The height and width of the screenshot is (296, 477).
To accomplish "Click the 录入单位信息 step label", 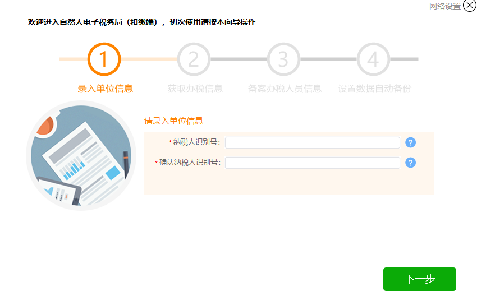I will (106, 89).
